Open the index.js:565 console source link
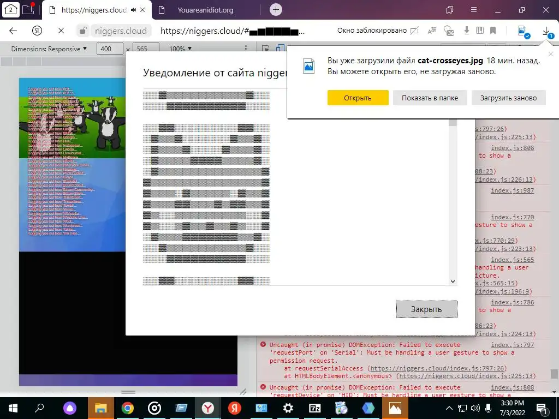Screen dimensions: 559x419 (512, 260)
